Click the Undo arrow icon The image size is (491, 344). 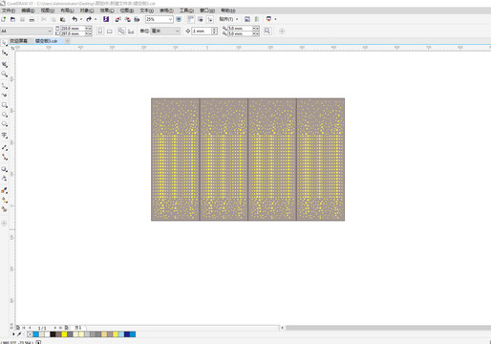(x=75, y=19)
